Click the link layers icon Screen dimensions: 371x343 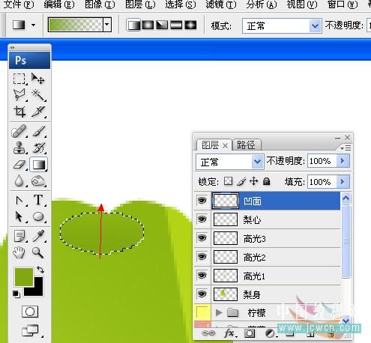click(208, 333)
